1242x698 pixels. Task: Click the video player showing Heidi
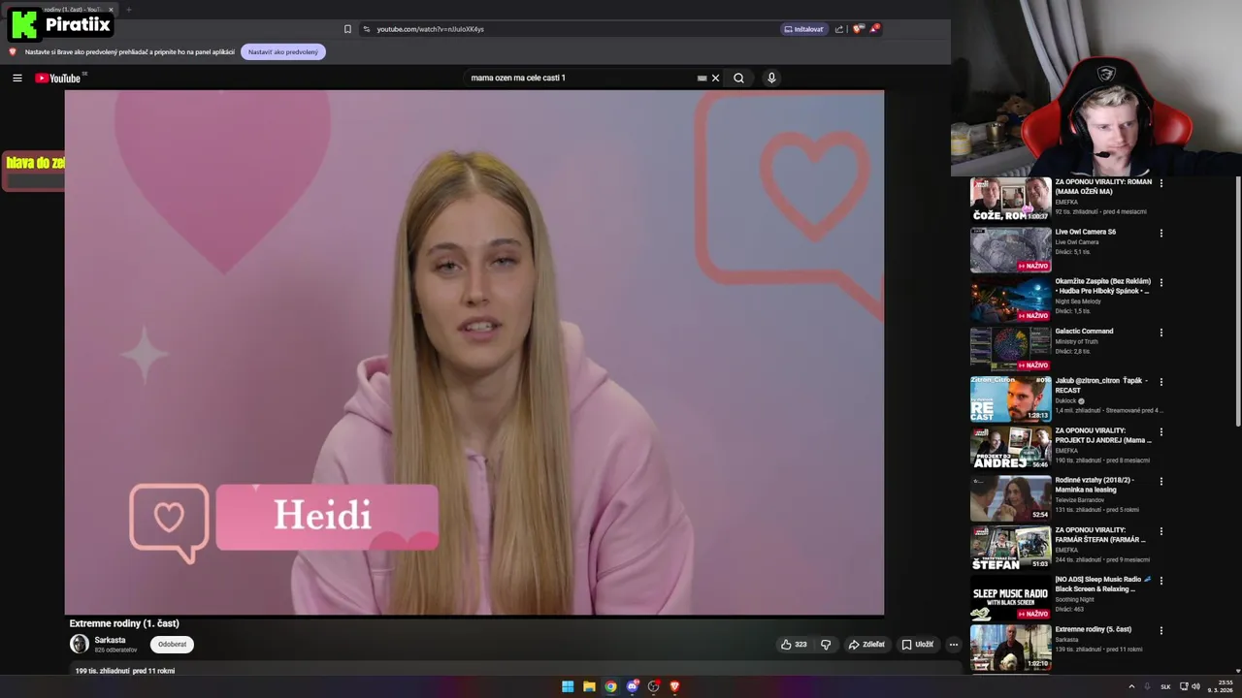pos(474,353)
